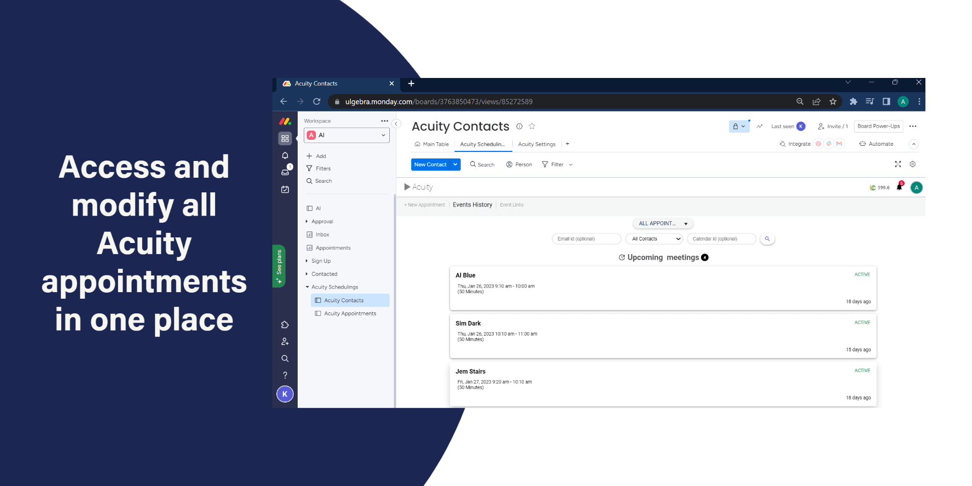Click the New Contact button

coord(430,165)
